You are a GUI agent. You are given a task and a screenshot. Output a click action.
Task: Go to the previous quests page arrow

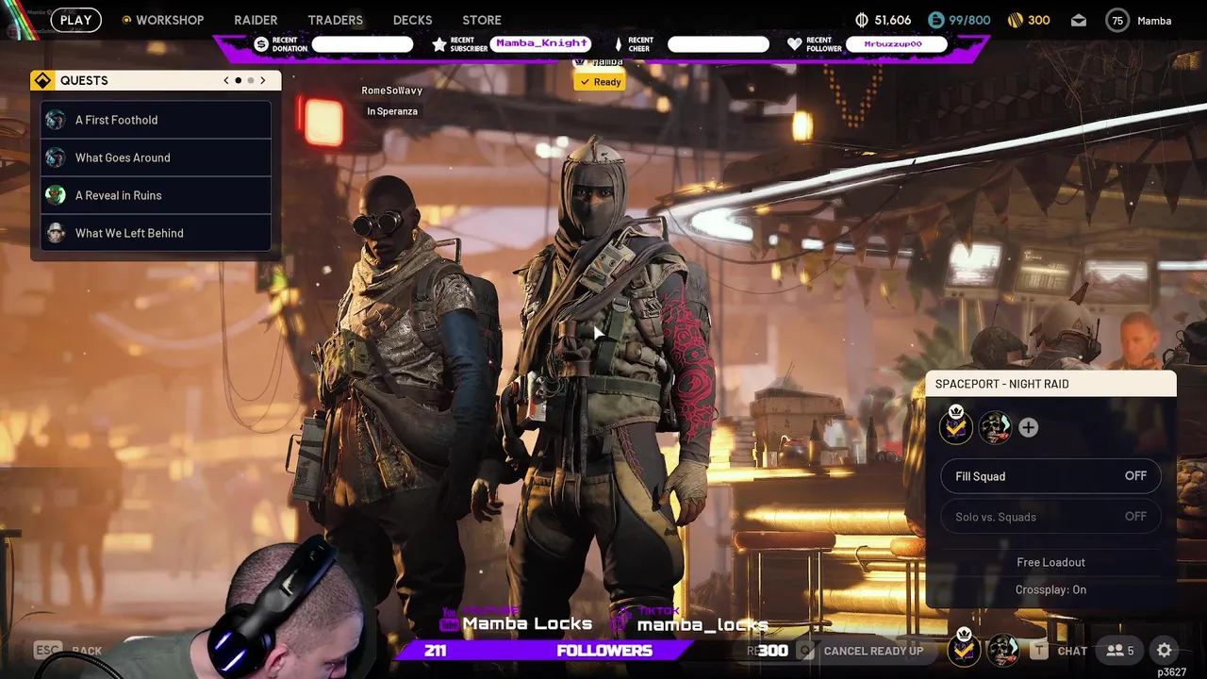(x=226, y=80)
